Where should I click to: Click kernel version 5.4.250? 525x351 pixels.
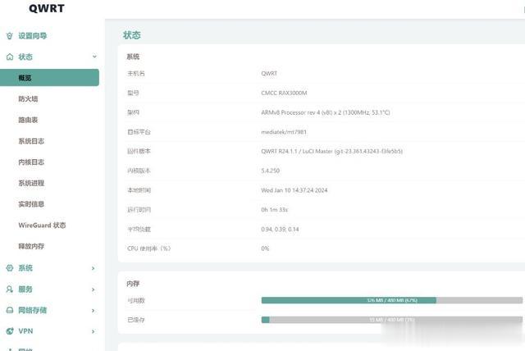(x=270, y=171)
